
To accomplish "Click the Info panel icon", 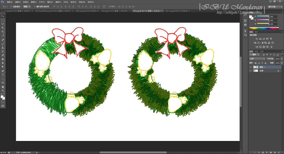I will [x=245, y=25].
